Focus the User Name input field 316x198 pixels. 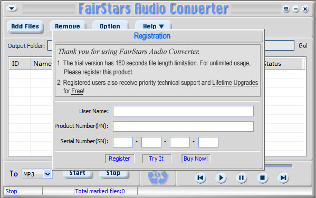point(183,111)
